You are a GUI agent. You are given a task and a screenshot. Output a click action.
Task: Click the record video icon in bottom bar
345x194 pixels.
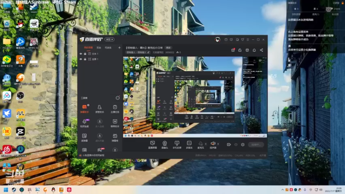coord(229,144)
